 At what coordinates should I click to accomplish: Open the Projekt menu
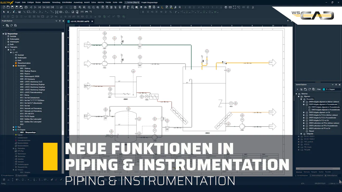click(17, 2)
